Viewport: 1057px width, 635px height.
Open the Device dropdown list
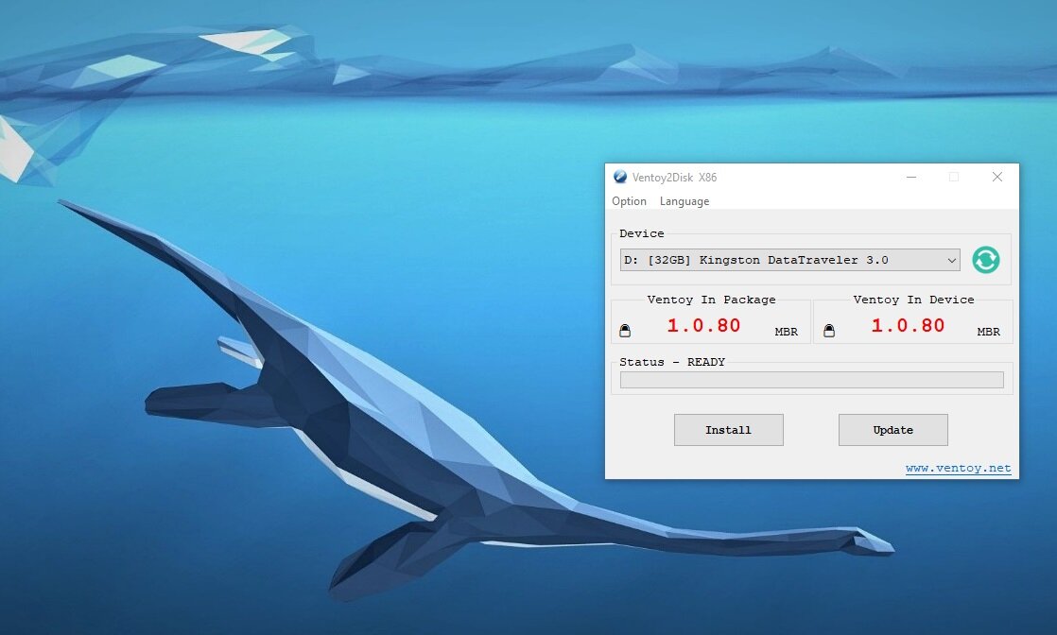coord(790,260)
